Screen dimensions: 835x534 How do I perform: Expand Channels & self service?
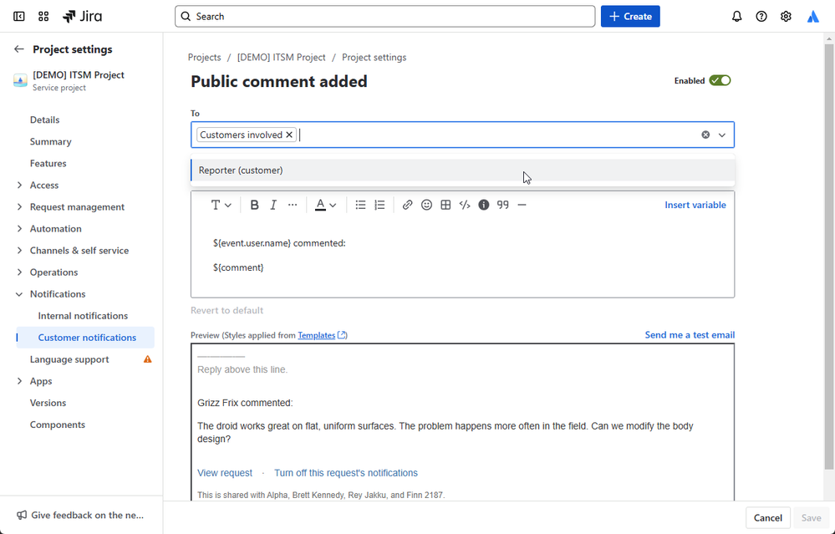click(20, 251)
